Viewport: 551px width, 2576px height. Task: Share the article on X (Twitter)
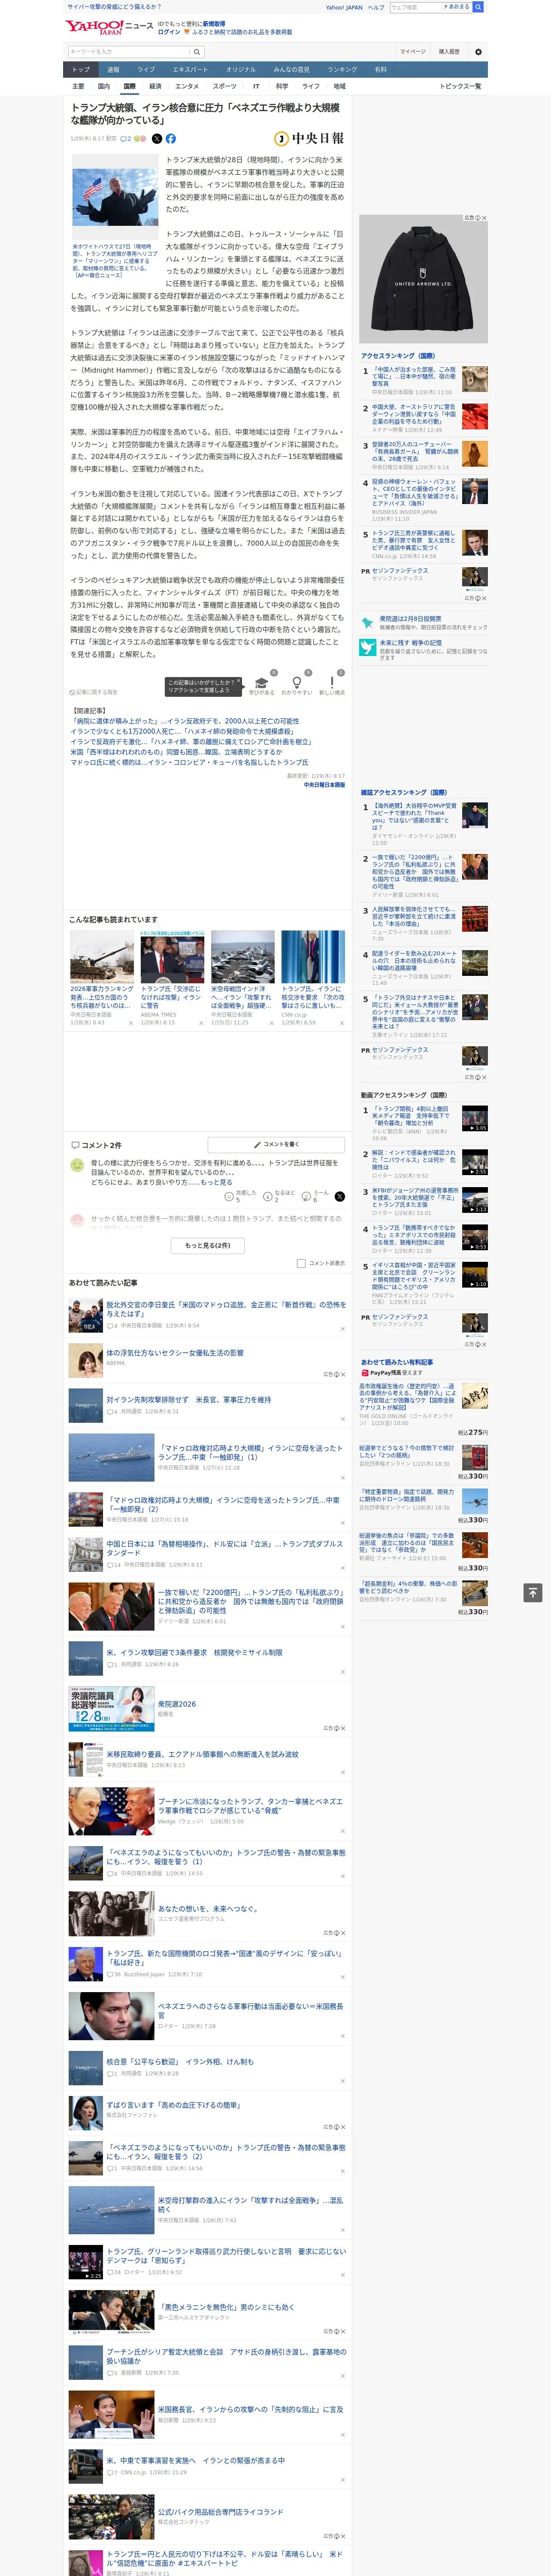tap(156, 139)
